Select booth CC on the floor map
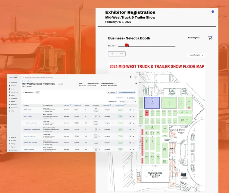This screenshot has width=229, height=193. coord(165,150)
